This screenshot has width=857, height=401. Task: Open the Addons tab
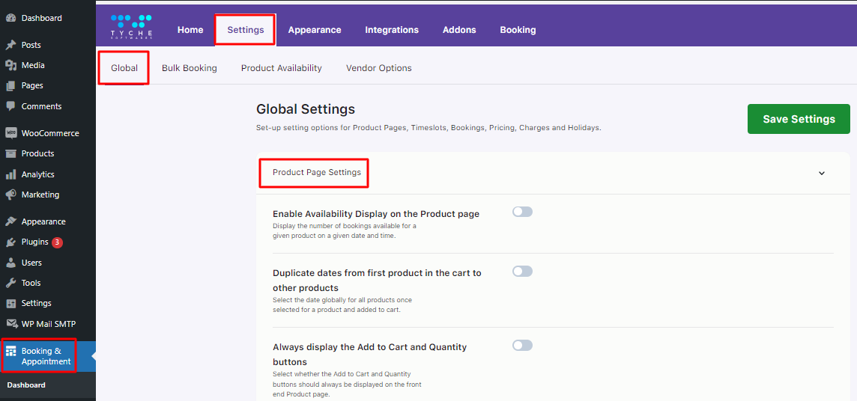[x=459, y=30]
